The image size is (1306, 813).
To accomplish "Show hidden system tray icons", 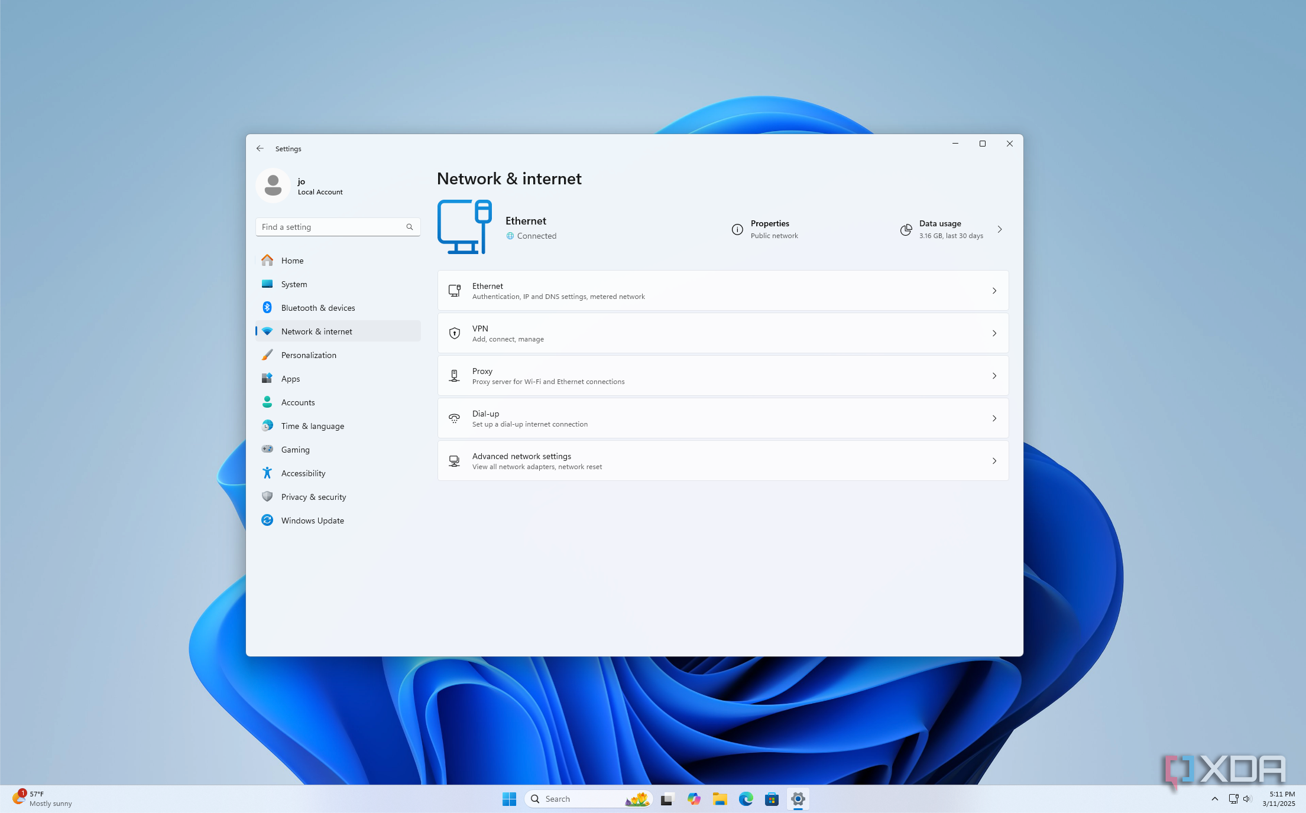I will [x=1214, y=799].
